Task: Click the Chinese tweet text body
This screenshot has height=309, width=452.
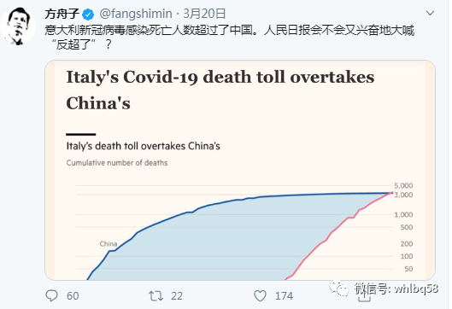Action: coord(230,38)
